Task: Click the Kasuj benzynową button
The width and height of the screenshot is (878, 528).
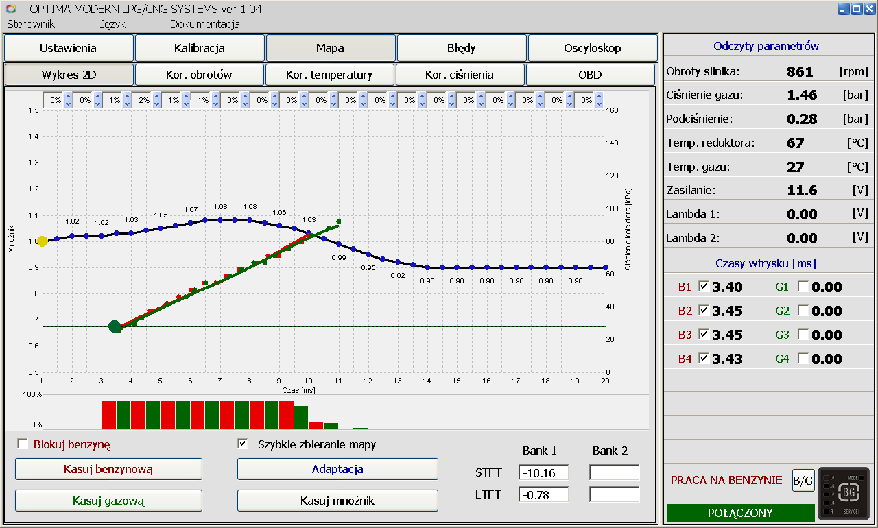Action: click(x=108, y=469)
